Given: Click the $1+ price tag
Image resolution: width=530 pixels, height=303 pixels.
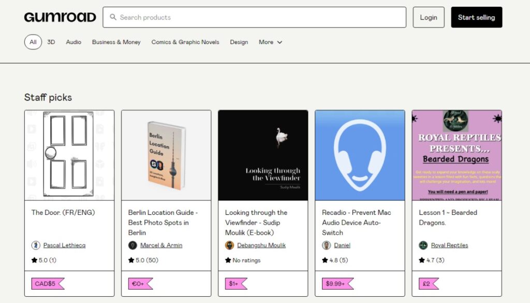Looking at the screenshot, I should coord(236,284).
